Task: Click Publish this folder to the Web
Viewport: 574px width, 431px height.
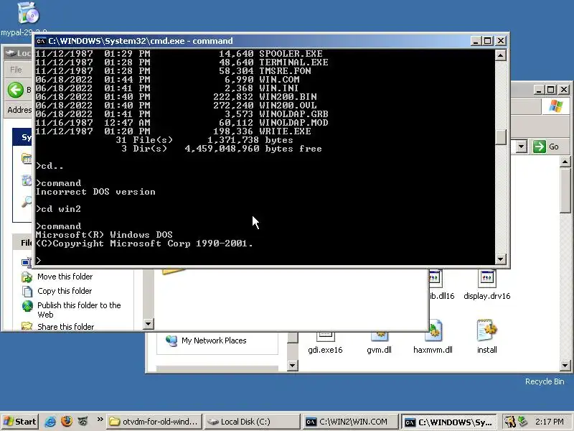Action: [79, 310]
